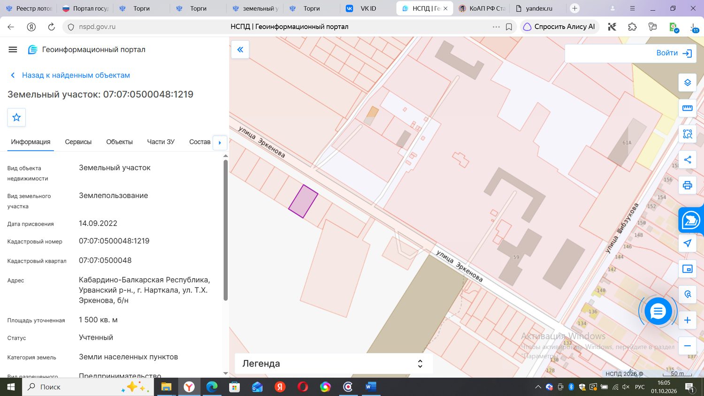704x396 pixels.
Task: Reload the page in the browser toolbar
Action: click(52, 27)
